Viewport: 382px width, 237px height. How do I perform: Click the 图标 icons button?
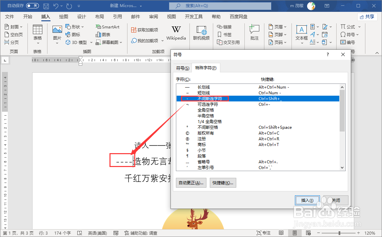coord(73,34)
